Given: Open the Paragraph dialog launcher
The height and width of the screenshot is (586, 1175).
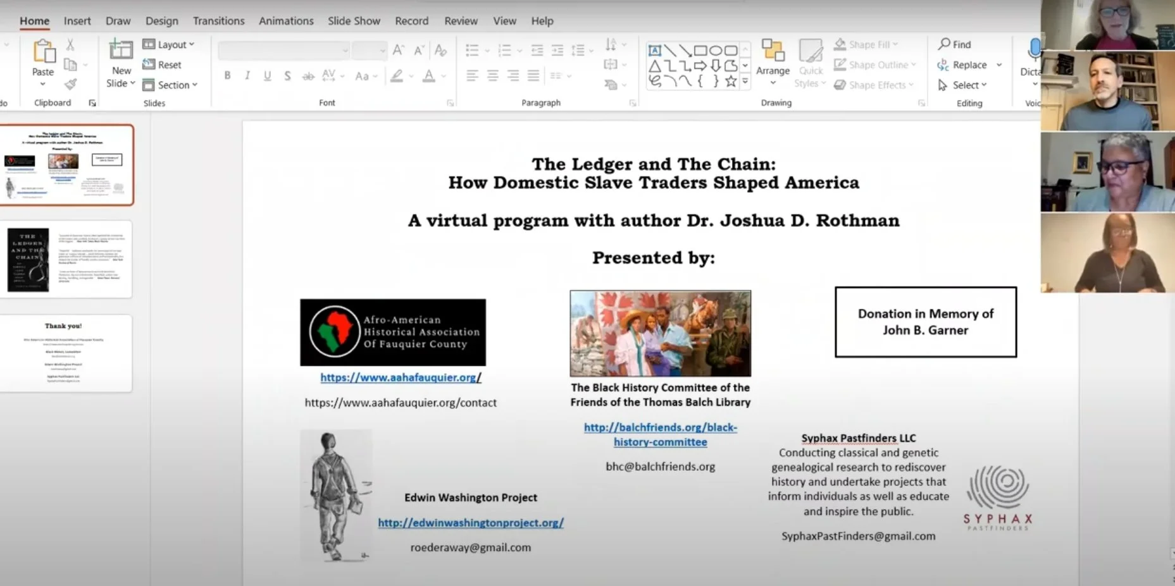Looking at the screenshot, I should [632, 103].
